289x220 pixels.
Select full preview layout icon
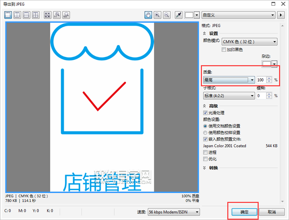tap(8, 15)
